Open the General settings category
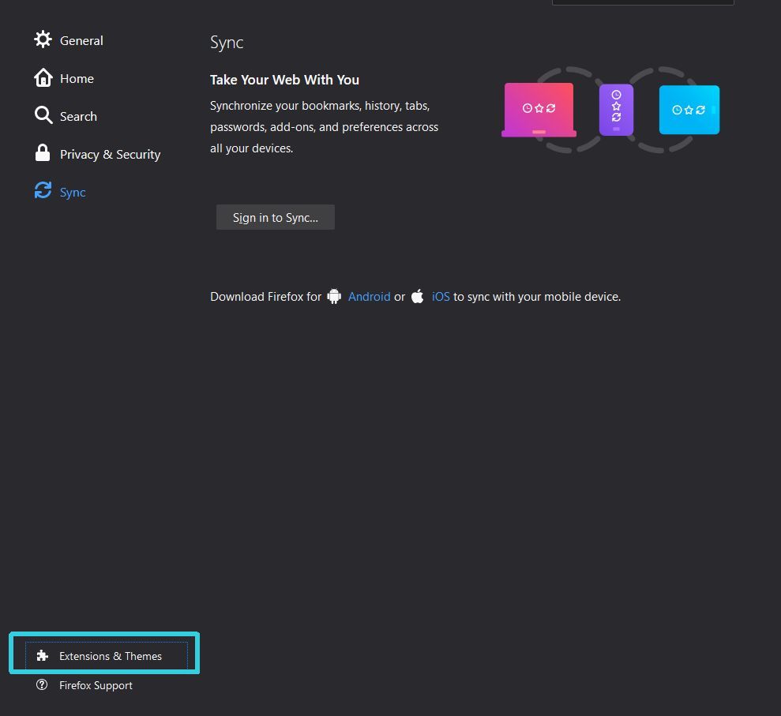This screenshot has height=716, width=781. 81,40
